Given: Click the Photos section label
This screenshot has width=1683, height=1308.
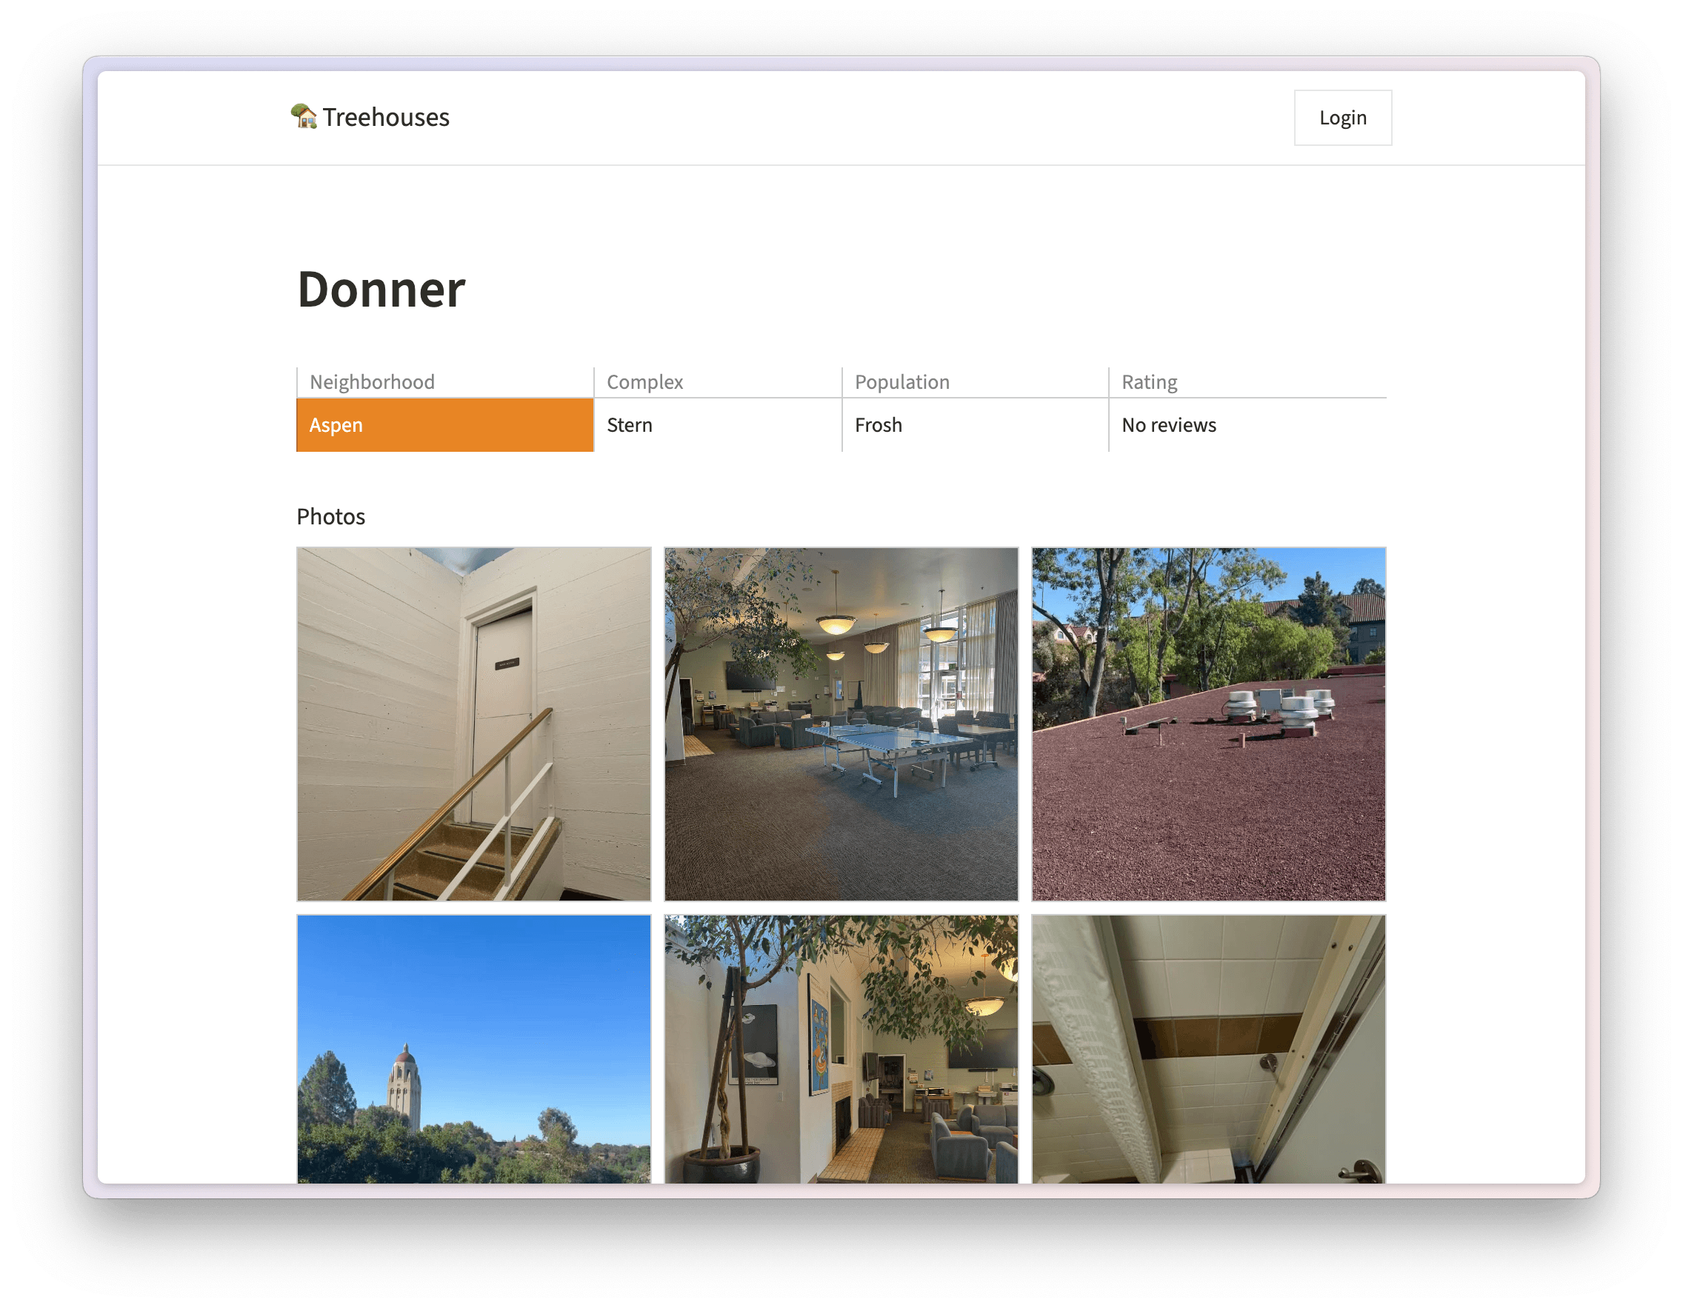Looking at the screenshot, I should pos(330,516).
